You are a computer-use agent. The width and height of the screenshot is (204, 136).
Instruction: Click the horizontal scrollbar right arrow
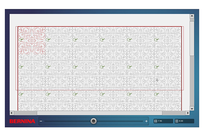187,113
